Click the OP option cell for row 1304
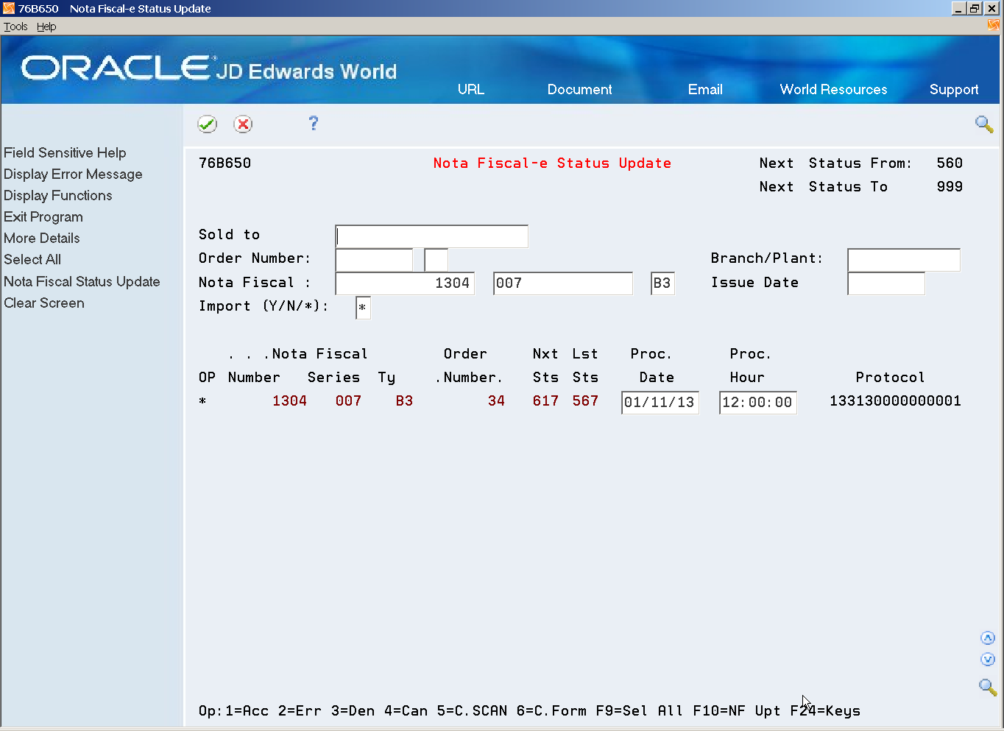Viewport: 1004px width, 731px height. coord(202,401)
